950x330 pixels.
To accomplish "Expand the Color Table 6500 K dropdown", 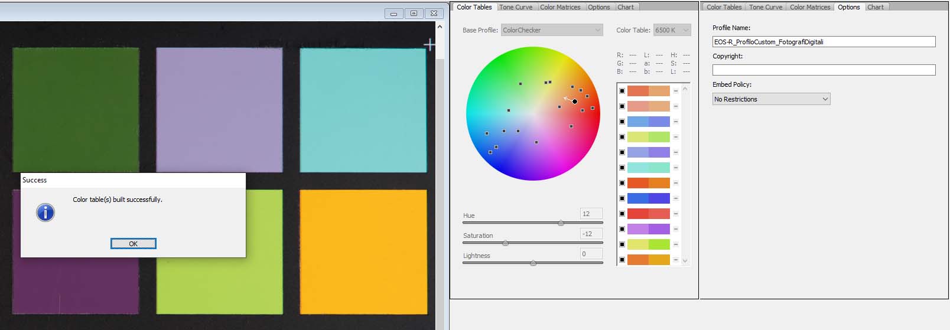I will 672,30.
